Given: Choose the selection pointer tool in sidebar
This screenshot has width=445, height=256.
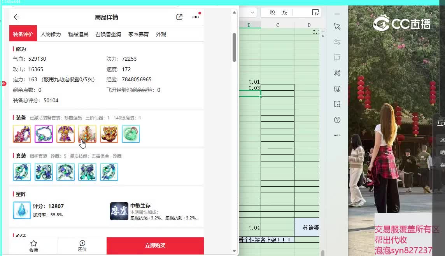Looking at the screenshot, I should [337, 27].
